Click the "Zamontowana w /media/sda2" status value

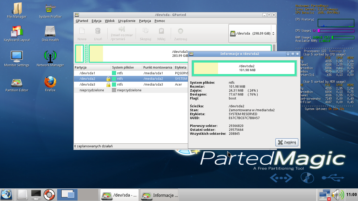tap(252, 110)
